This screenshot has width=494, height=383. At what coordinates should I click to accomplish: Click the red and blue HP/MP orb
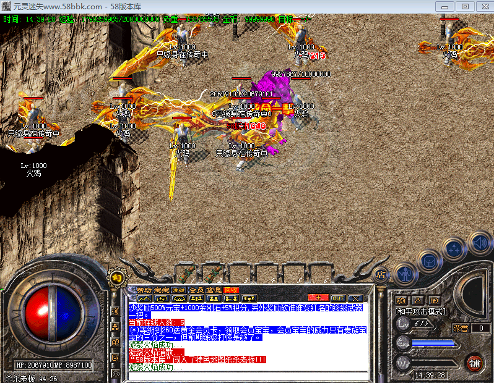click(53, 313)
